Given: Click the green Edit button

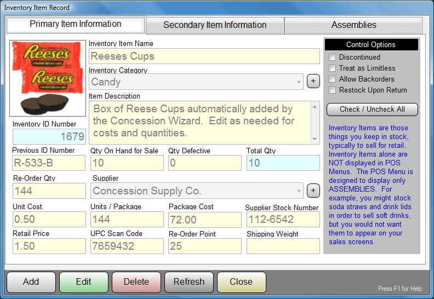Looking at the screenshot, I should pyautogui.click(x=84, y=282).
